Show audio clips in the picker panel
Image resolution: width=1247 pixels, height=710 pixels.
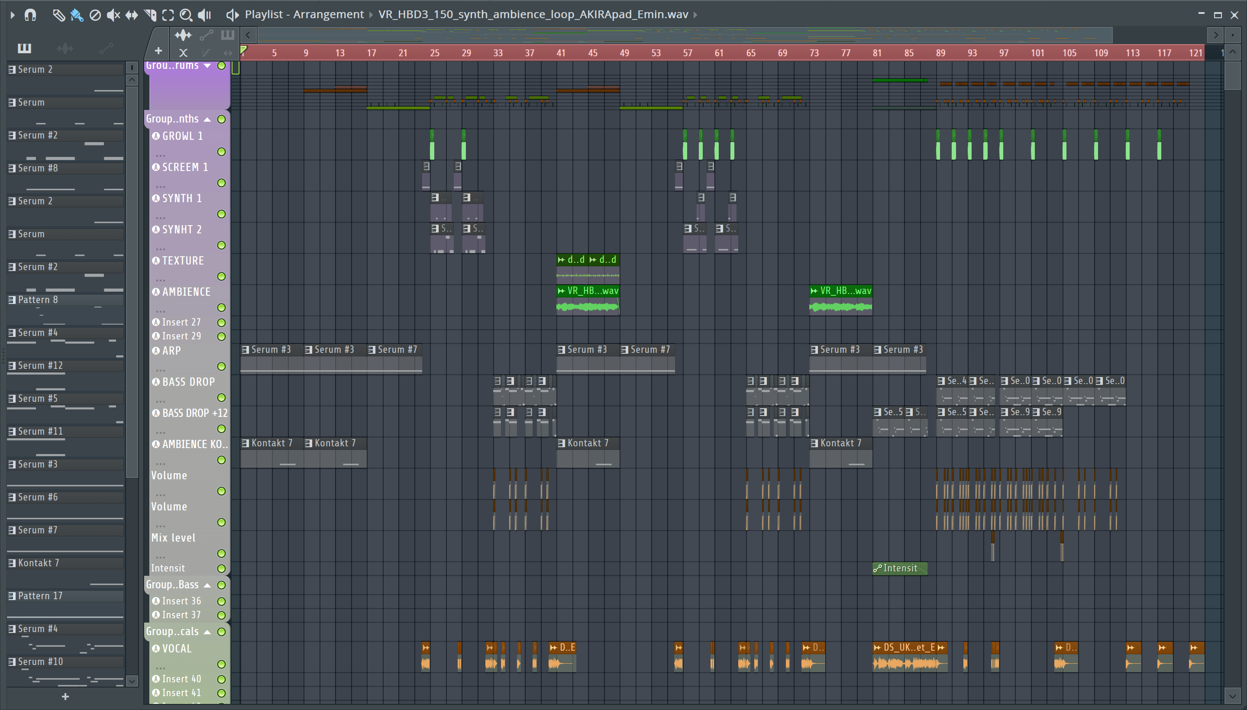(x=65, y=48)
